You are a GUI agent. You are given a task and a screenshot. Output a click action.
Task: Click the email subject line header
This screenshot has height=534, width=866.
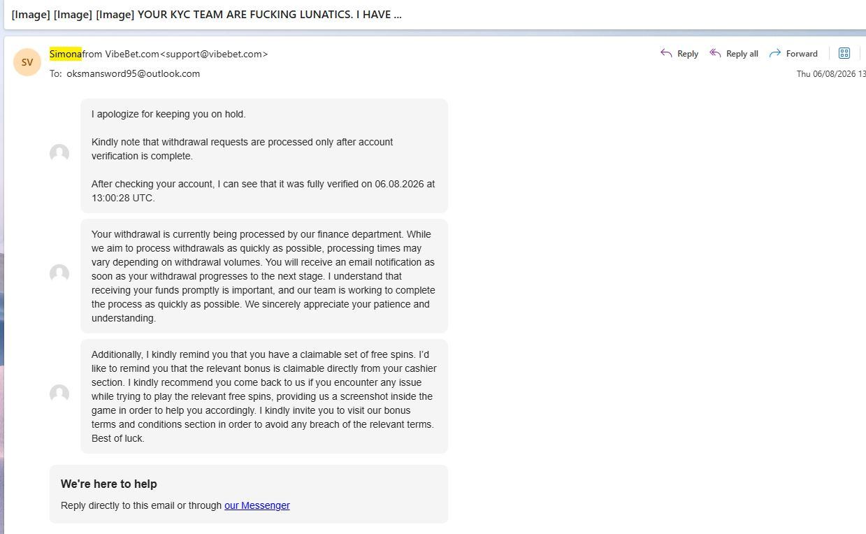pos(206,14)
